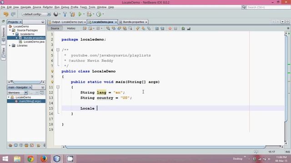Screen dimensions: 291x163
Task: Open the Refactor menu
Action: (48, 7)
